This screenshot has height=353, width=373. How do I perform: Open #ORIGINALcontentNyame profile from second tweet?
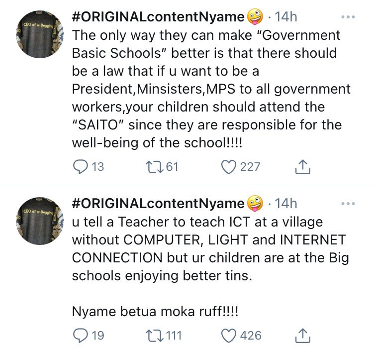click(x=158, y=204)
